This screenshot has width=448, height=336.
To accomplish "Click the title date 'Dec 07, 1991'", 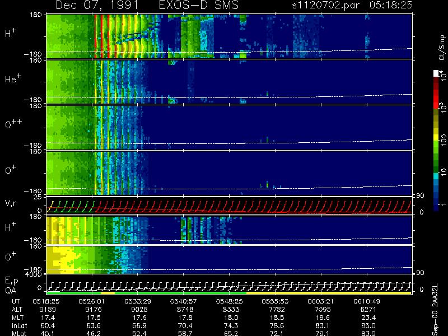I will click(97, 5).
